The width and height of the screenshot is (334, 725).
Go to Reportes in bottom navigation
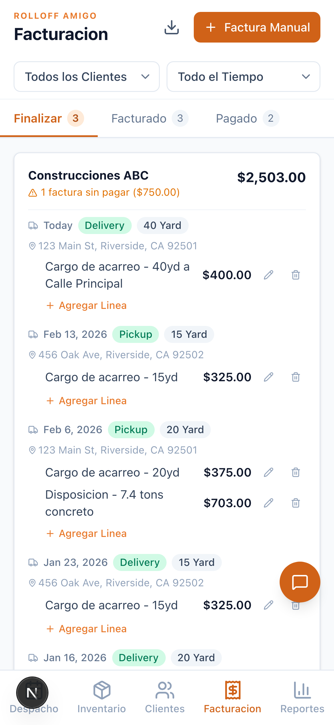pyautogui.click(x=302, y=696)
